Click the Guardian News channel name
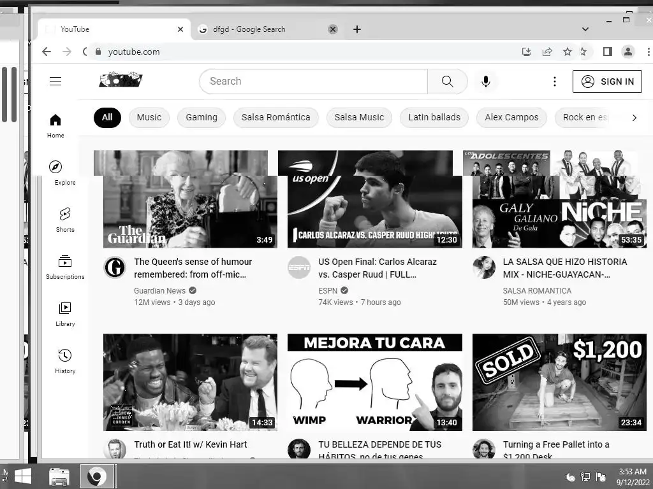 pos(159,290)
